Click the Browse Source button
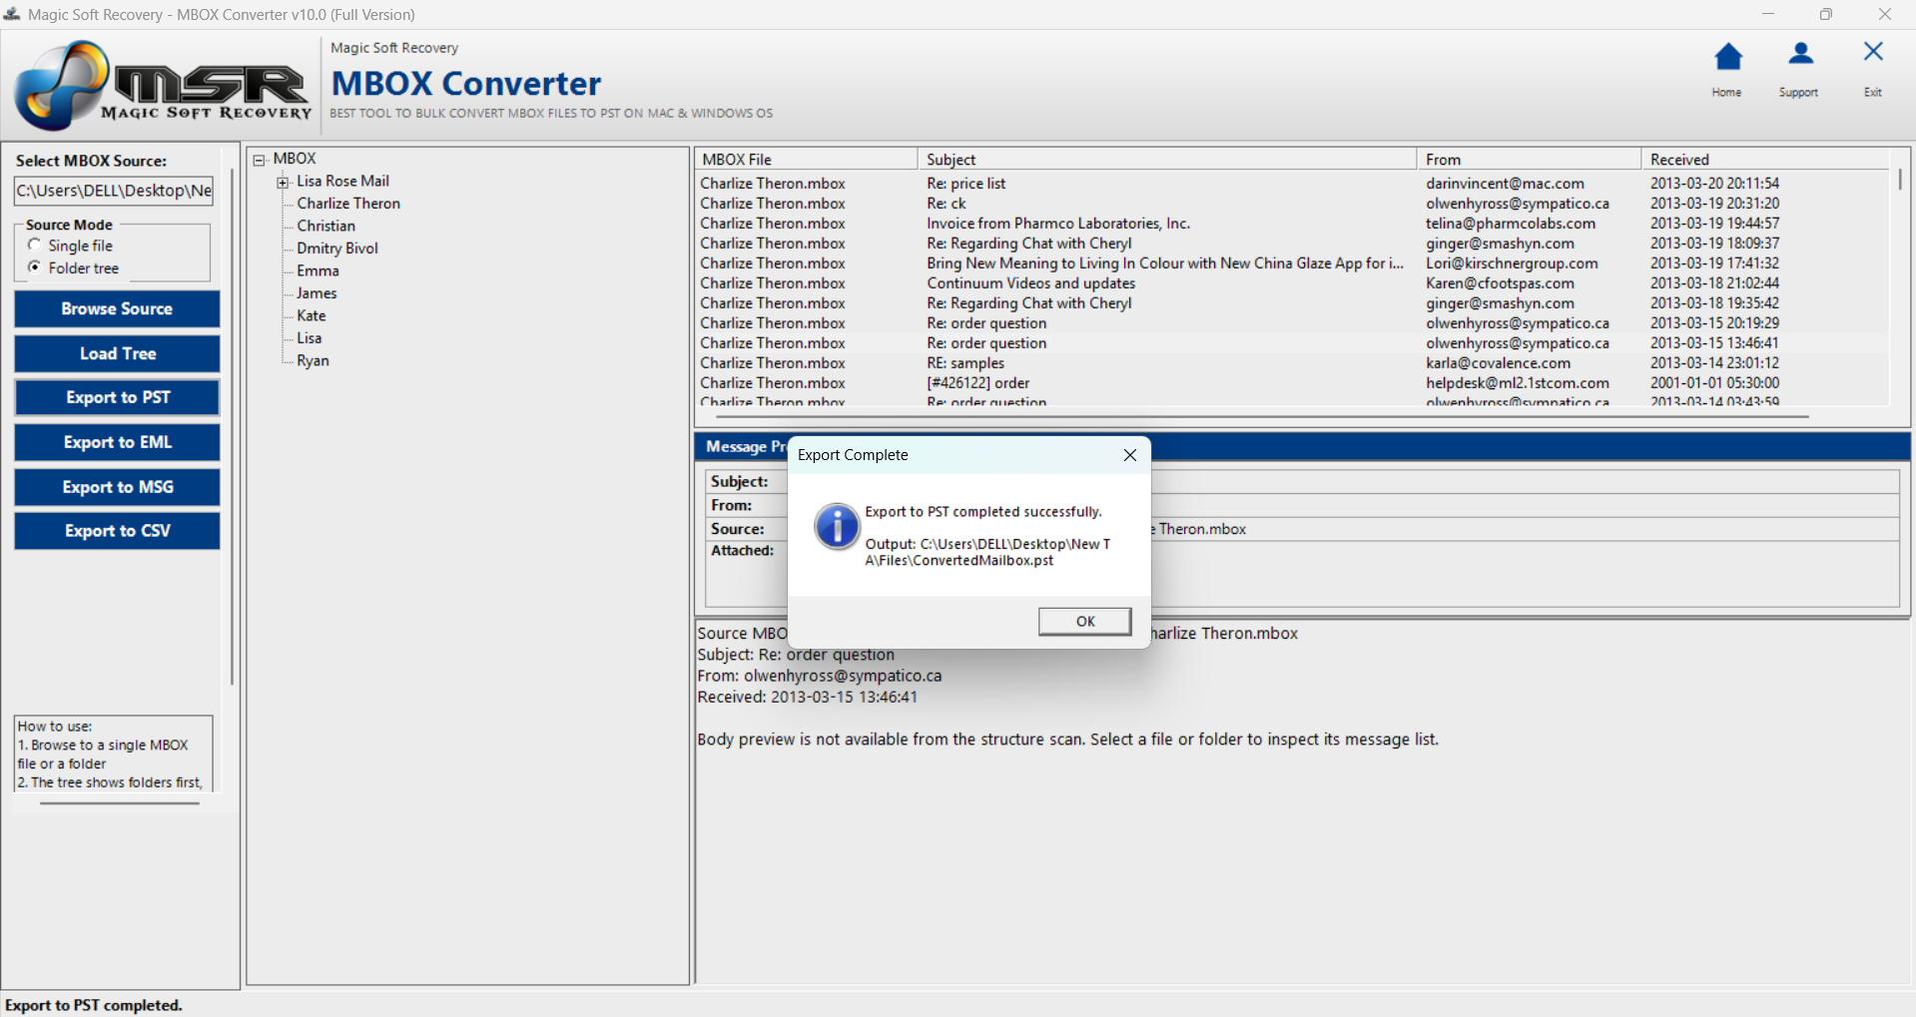 tap(117, 309)
